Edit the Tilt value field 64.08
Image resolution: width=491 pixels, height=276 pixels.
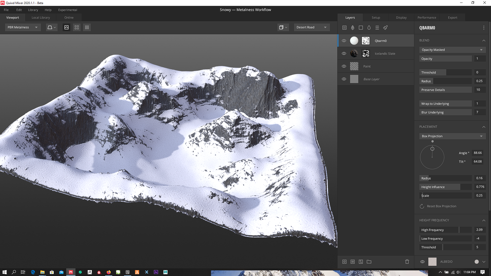coord(478,162)
